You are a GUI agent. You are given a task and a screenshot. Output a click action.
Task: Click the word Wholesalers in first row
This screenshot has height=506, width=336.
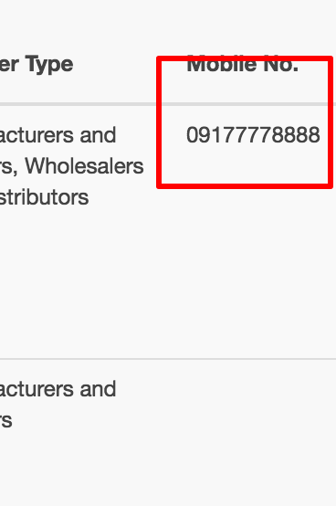[85, 166]
